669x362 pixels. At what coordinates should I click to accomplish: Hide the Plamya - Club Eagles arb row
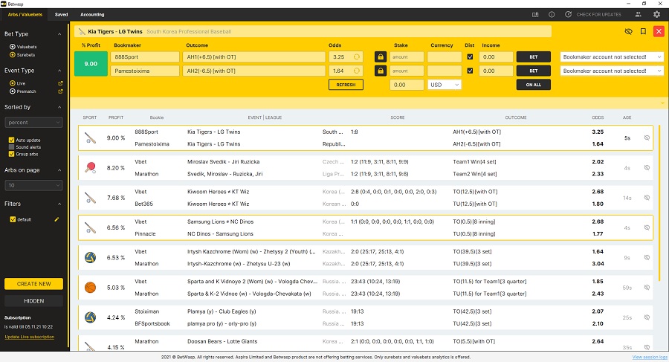coord(647,317)
